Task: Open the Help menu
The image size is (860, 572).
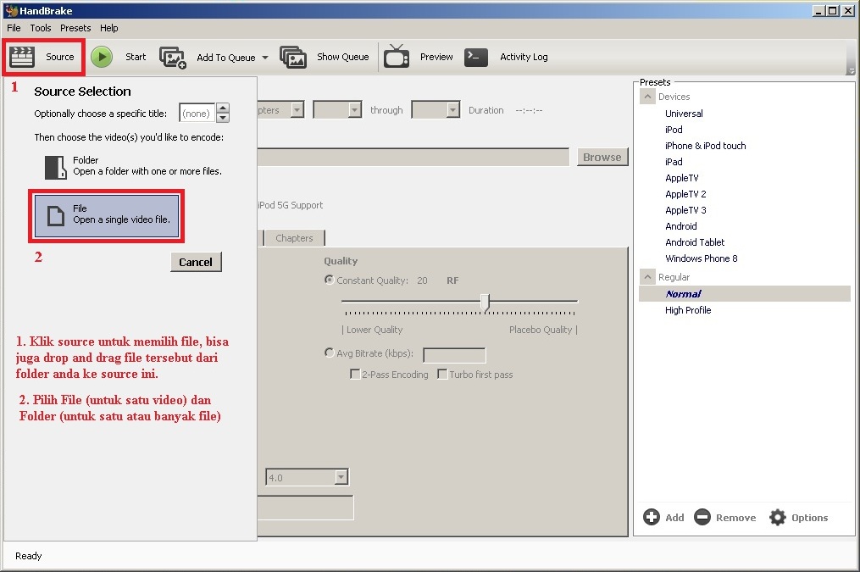Action: pyautogui.click(x=108, y=28)
